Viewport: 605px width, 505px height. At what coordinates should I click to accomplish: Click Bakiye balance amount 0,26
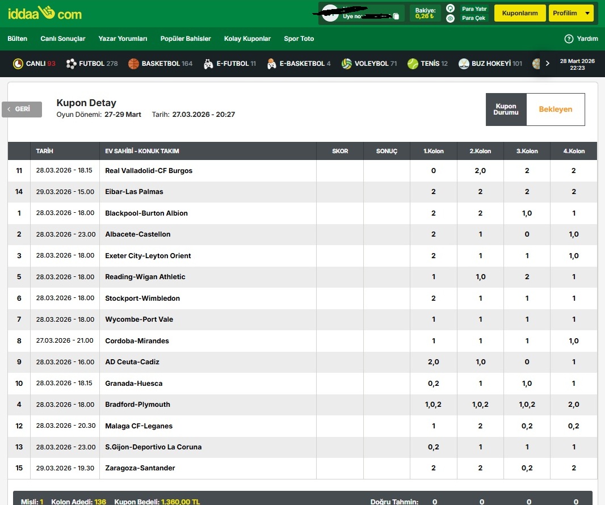point(425,16)
